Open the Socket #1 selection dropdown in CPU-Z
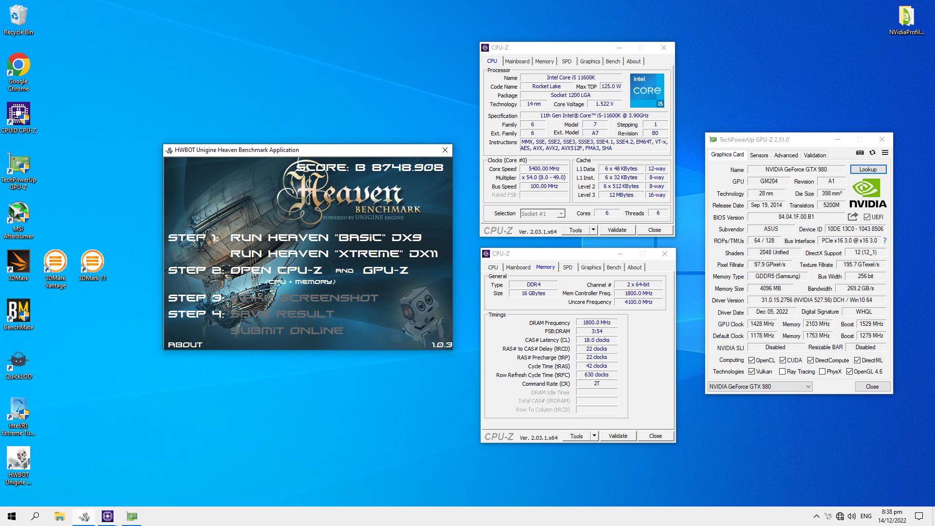This screenshot has height=526, width=935. (542, 214)
